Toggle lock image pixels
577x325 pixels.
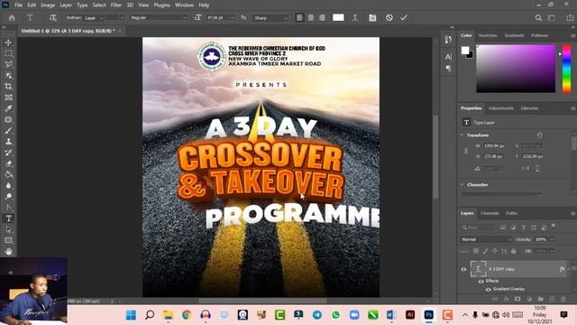click(x=485, y=251)
